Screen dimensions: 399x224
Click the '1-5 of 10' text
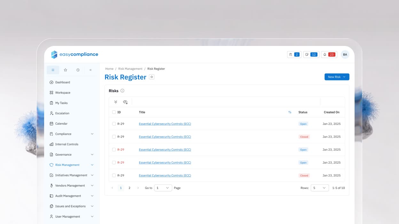pos(339,188)
